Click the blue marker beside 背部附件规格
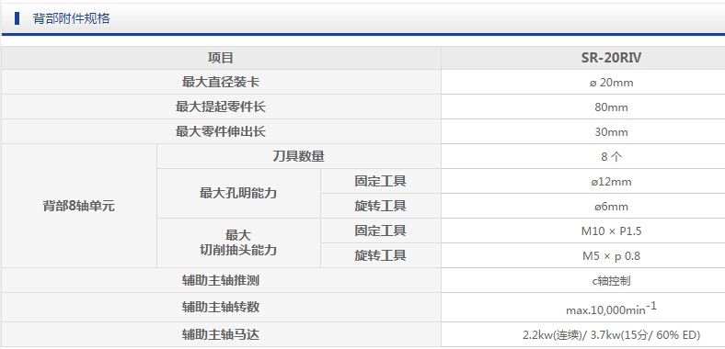 [x=17, y=18]
